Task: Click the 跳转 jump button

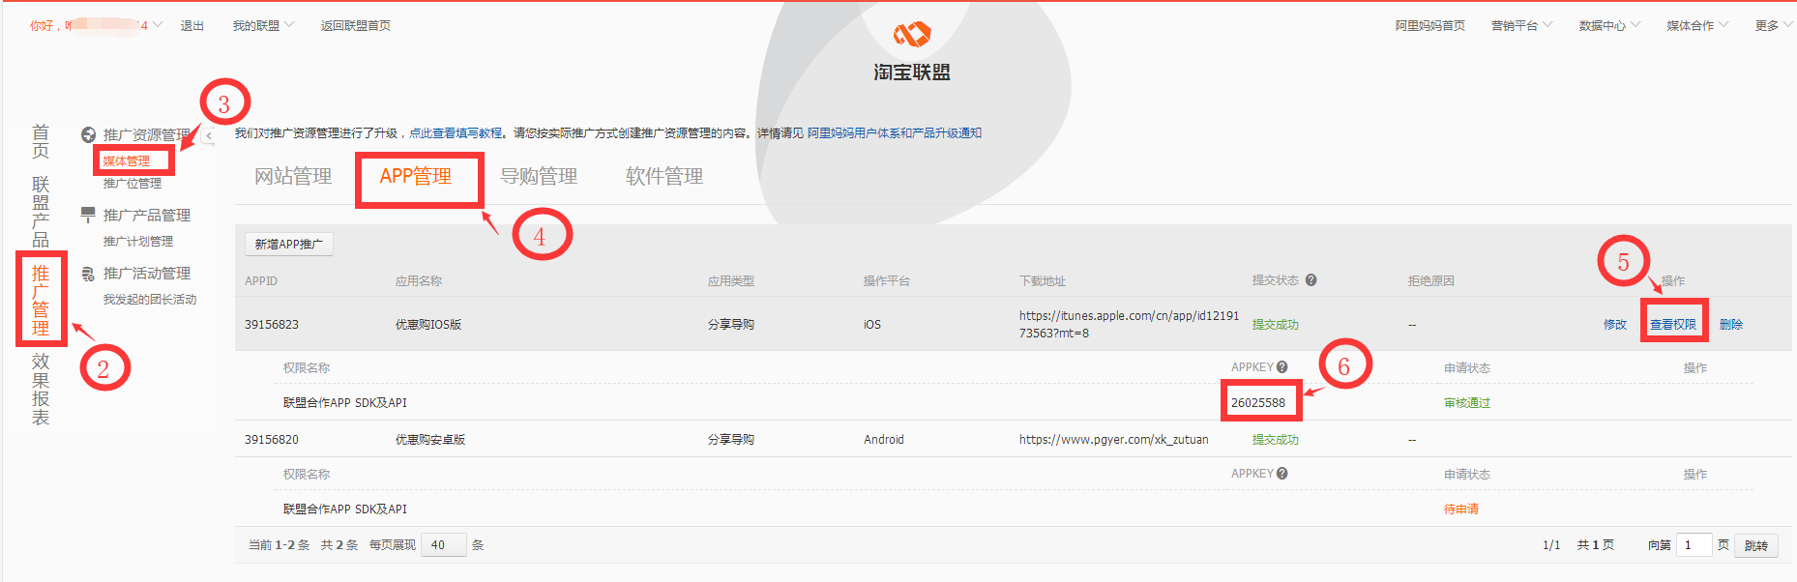Action: 1756,545
